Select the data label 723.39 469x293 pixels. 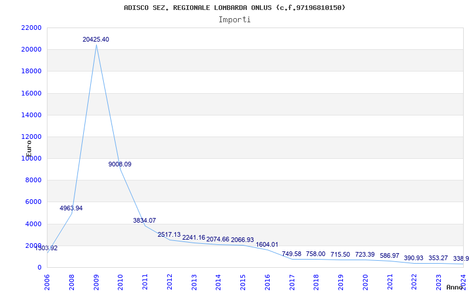click(x=365, y=254)
